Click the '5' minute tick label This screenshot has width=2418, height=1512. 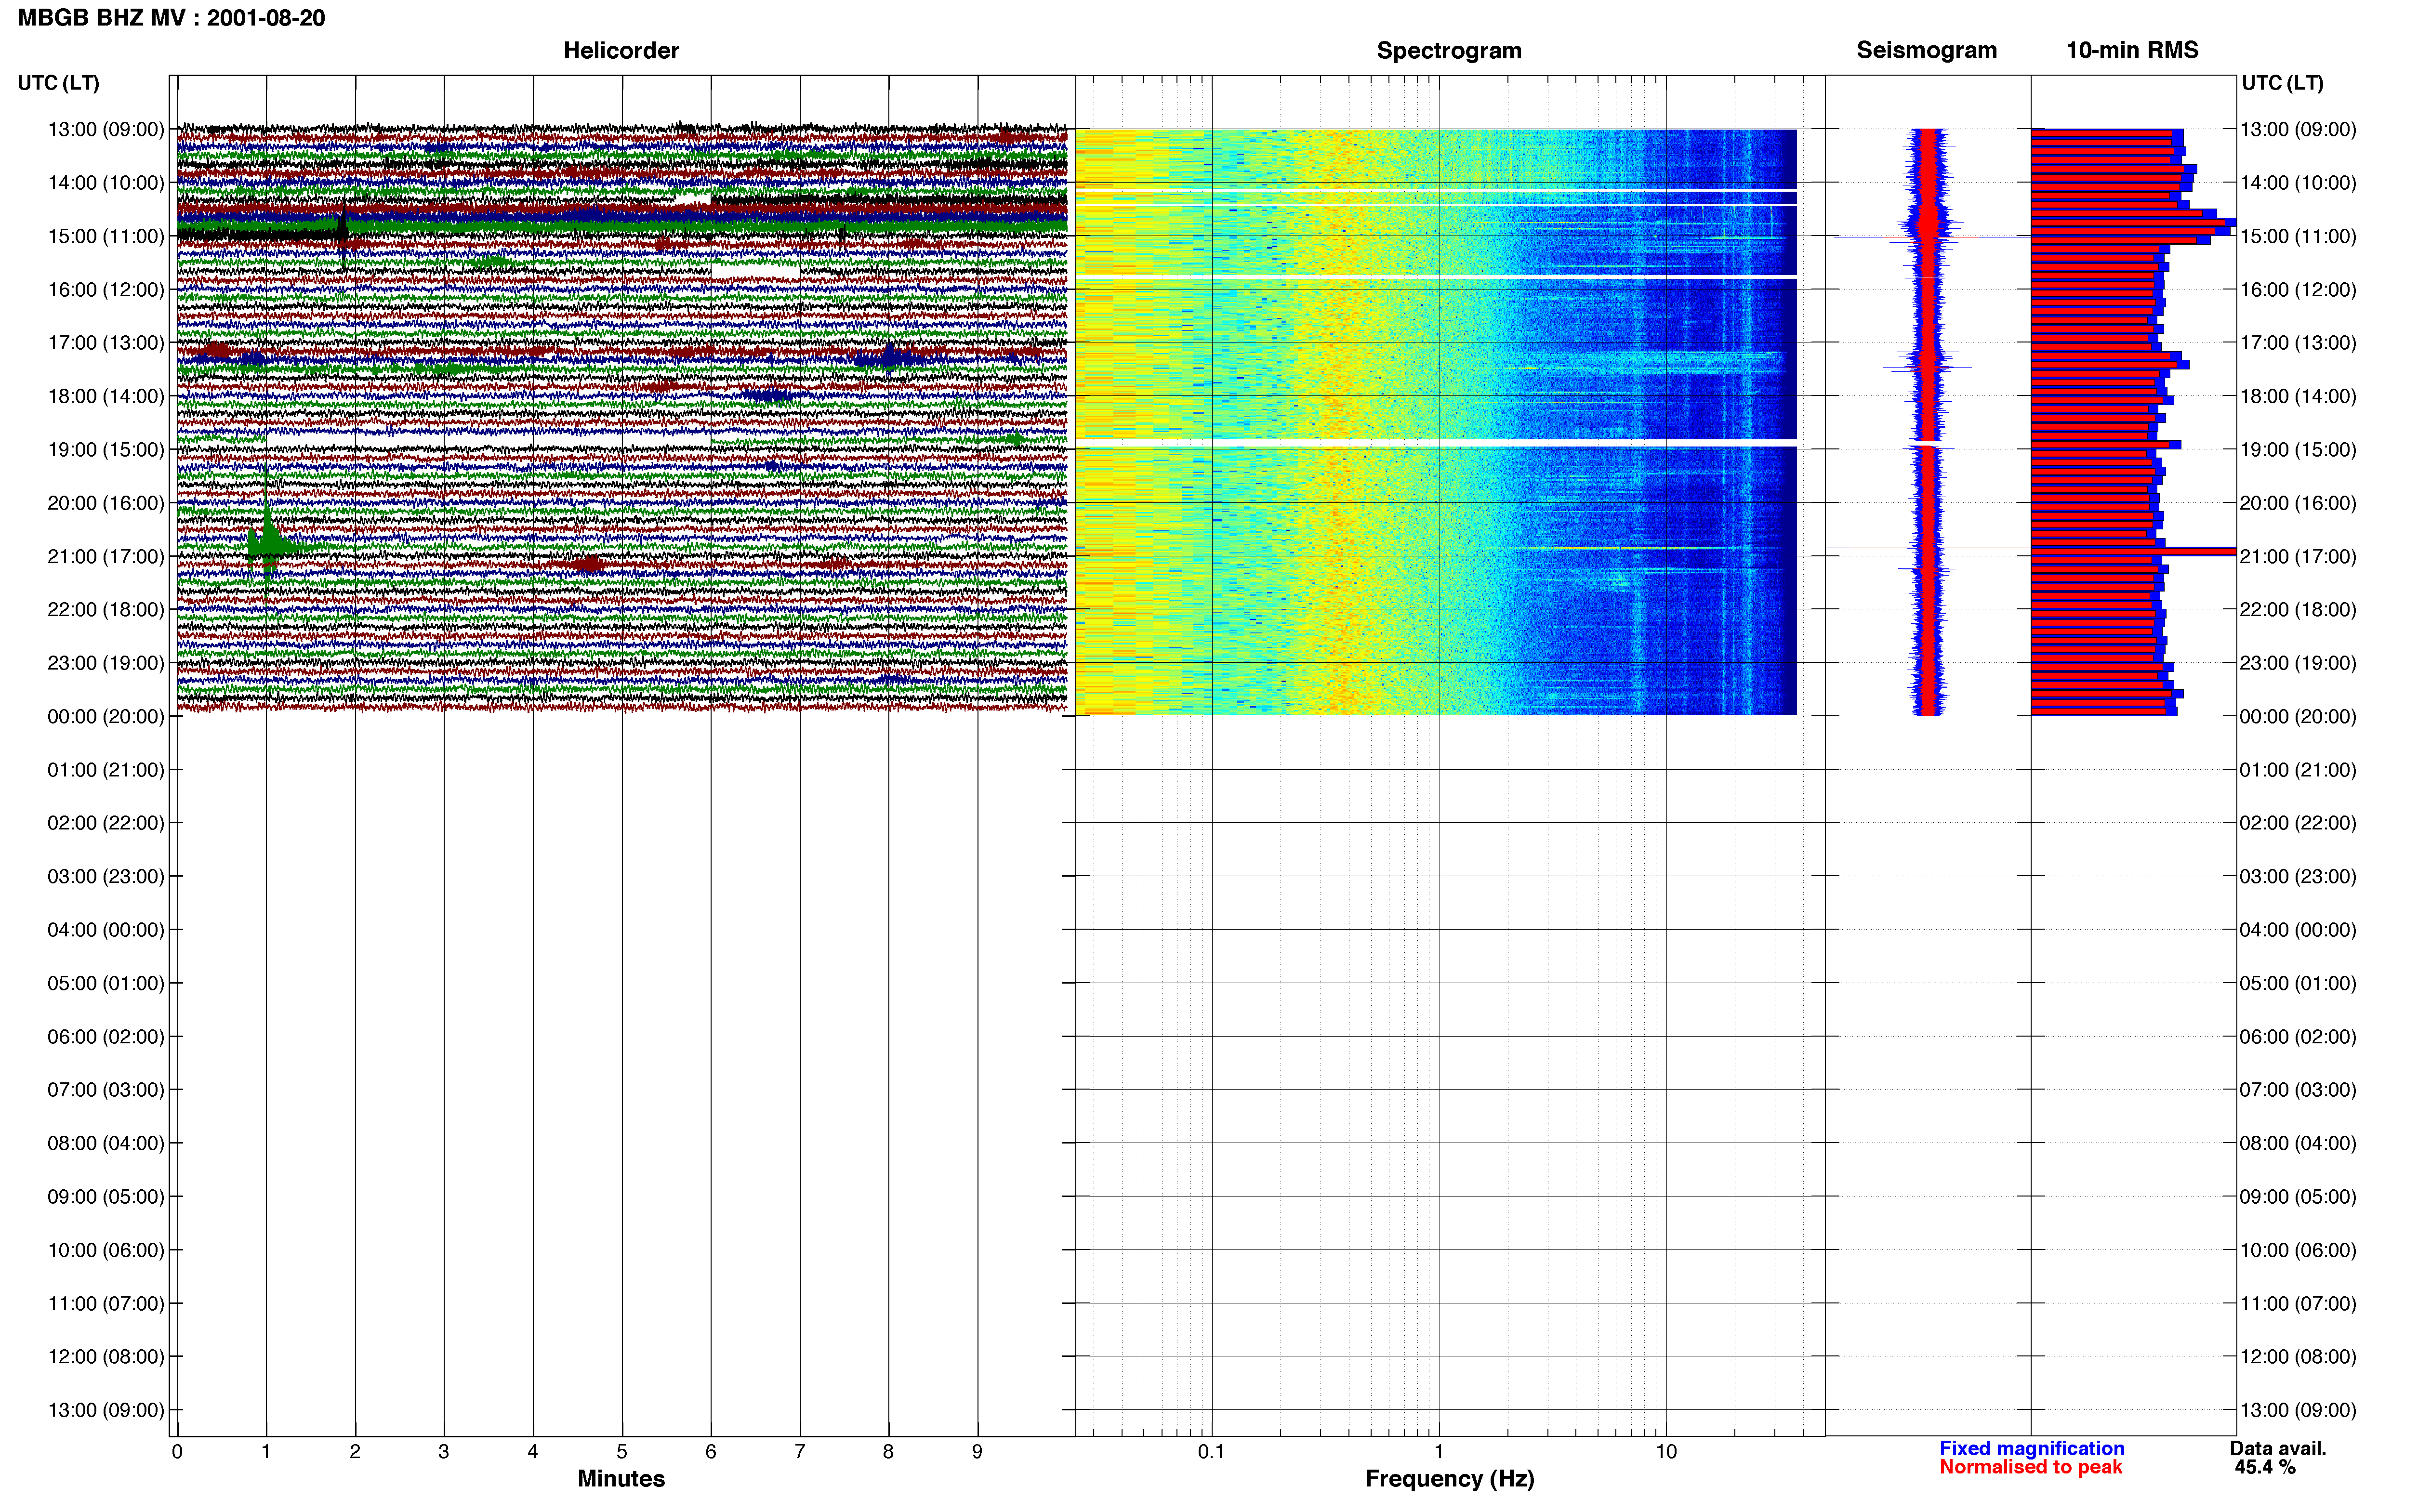coord(622,1451)
